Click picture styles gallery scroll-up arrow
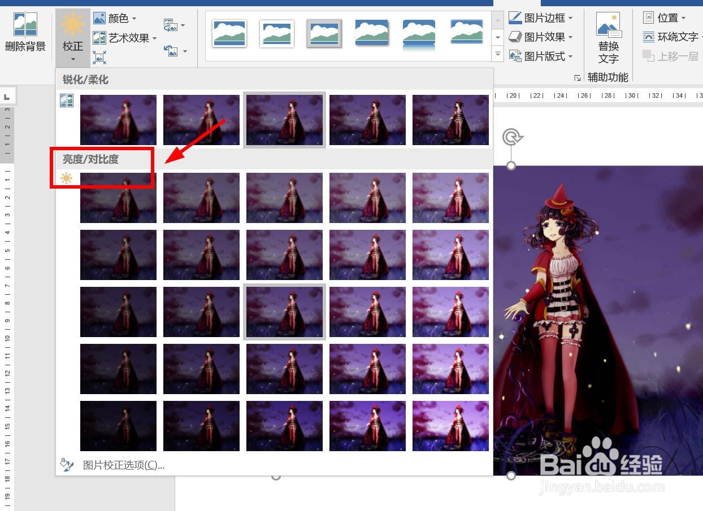The image size is (703, 511). tap(498, 20)
